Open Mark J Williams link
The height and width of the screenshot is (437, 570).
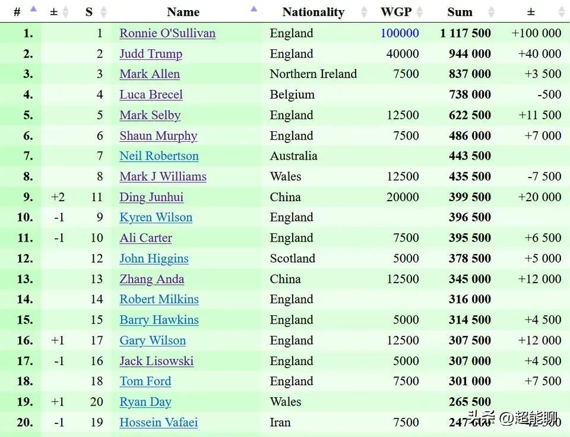(x=163, y=176)
